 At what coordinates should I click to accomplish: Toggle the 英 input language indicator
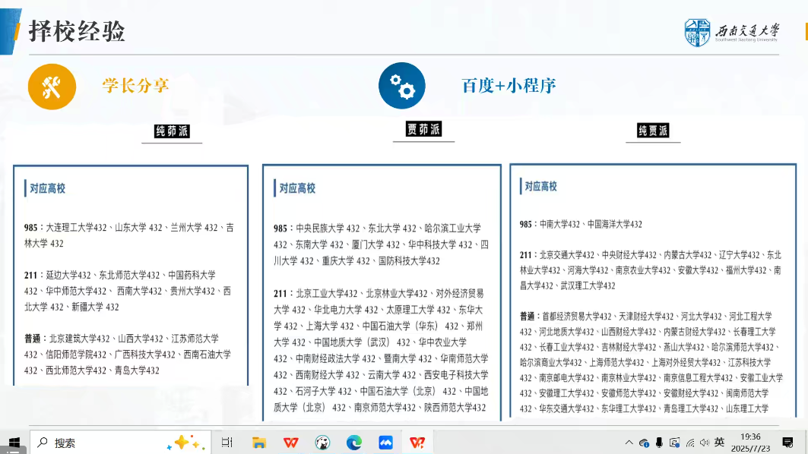[x=719, y=442]
